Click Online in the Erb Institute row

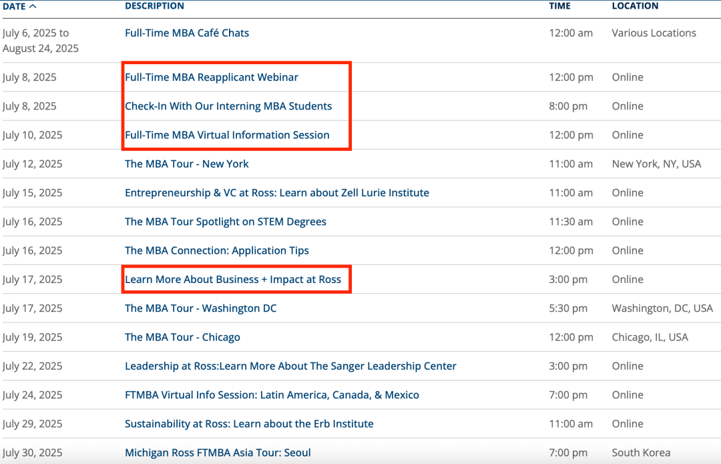point(628,424)
